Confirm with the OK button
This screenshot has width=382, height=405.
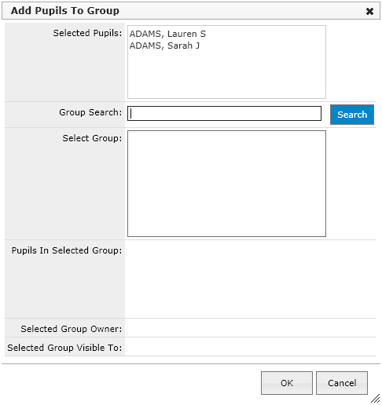point(287,383)
